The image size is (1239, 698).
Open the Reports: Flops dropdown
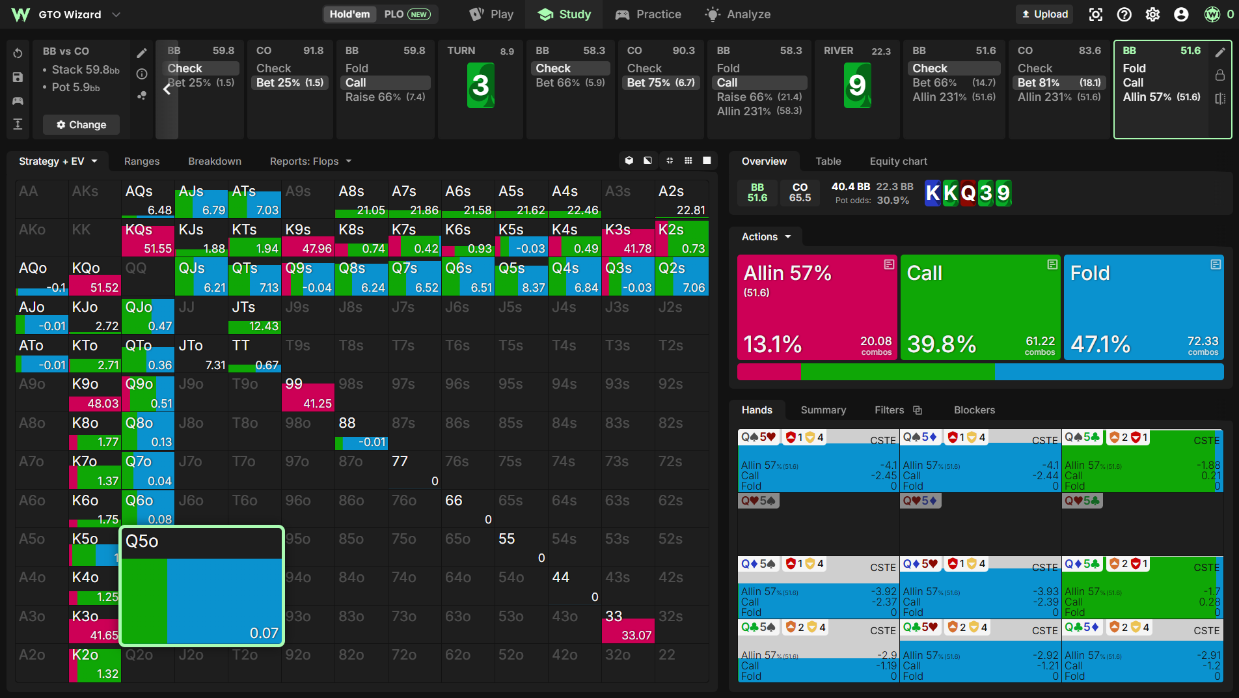tap(310, 161)
